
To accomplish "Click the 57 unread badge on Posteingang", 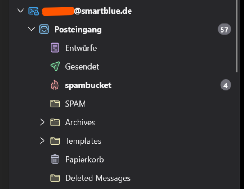I will point(224,29).
